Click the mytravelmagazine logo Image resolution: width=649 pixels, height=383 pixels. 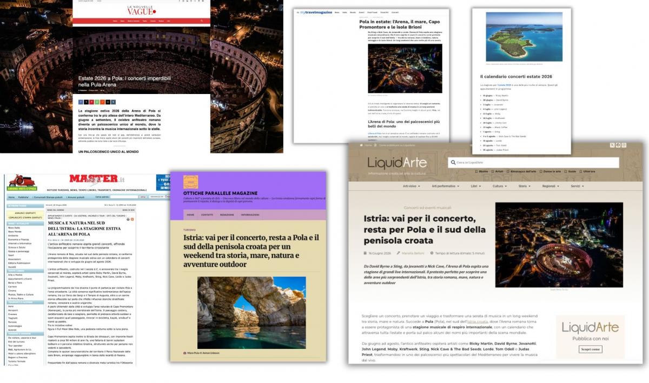point(315,12)
